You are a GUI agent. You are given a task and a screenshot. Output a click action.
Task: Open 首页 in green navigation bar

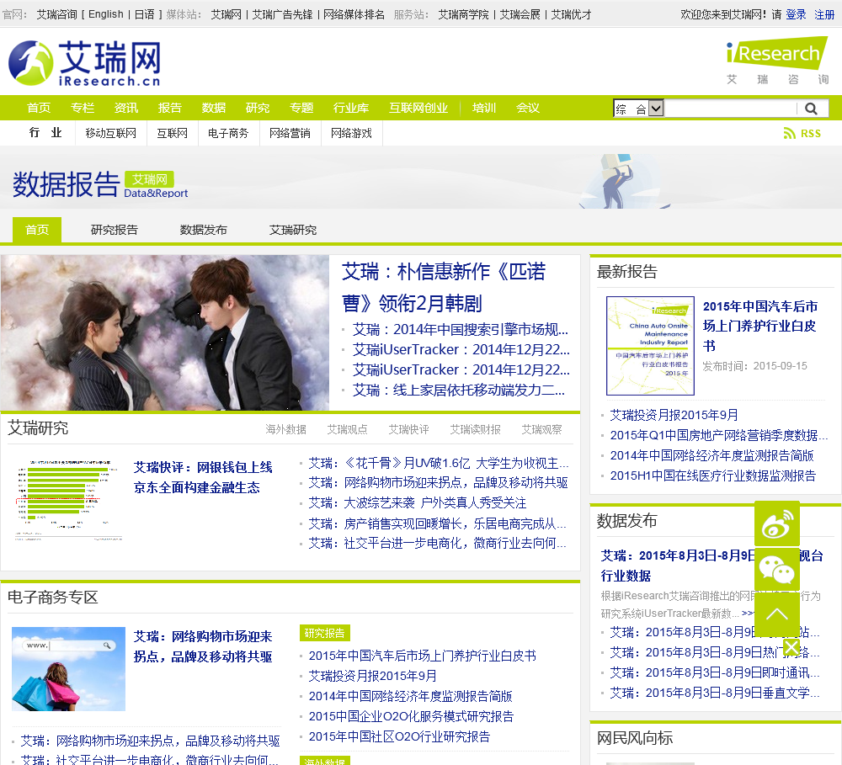(x=39, y=108)
